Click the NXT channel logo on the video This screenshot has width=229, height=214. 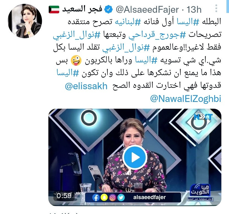[x=203, y=117]
